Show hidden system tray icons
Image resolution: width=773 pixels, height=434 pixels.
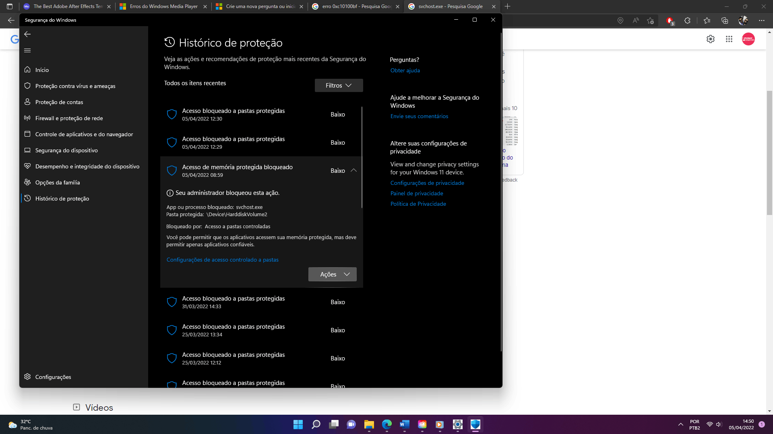pyautogui.click(x=680, y=424)
